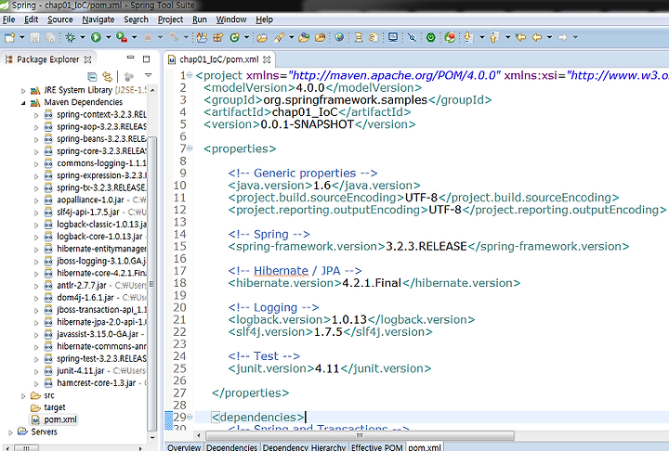Toggle Link with Editor in Package Explorer
669x451 pixels.
(x=107, y=76)
